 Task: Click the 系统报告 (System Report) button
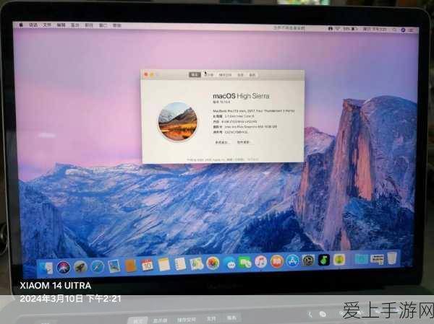[x=222, y=142]
